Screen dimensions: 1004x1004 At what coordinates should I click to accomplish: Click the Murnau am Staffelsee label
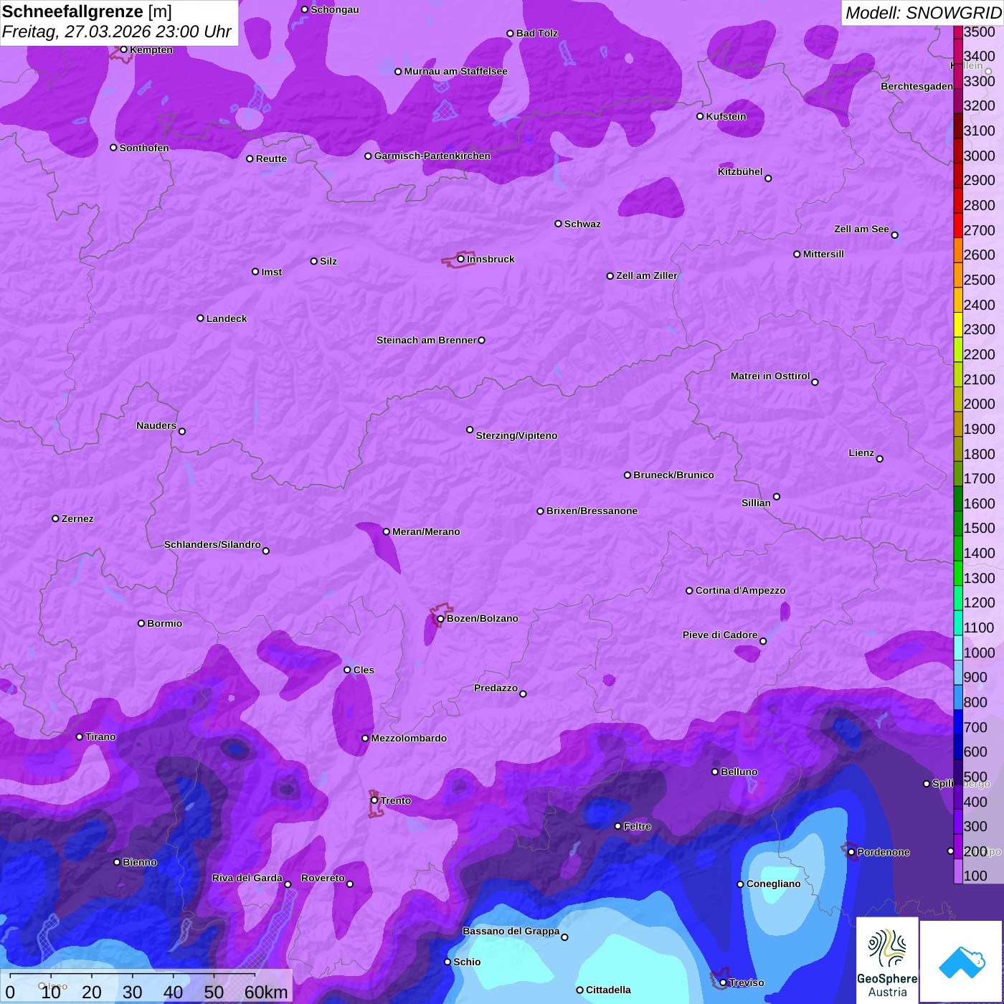(x=456, y=71)
